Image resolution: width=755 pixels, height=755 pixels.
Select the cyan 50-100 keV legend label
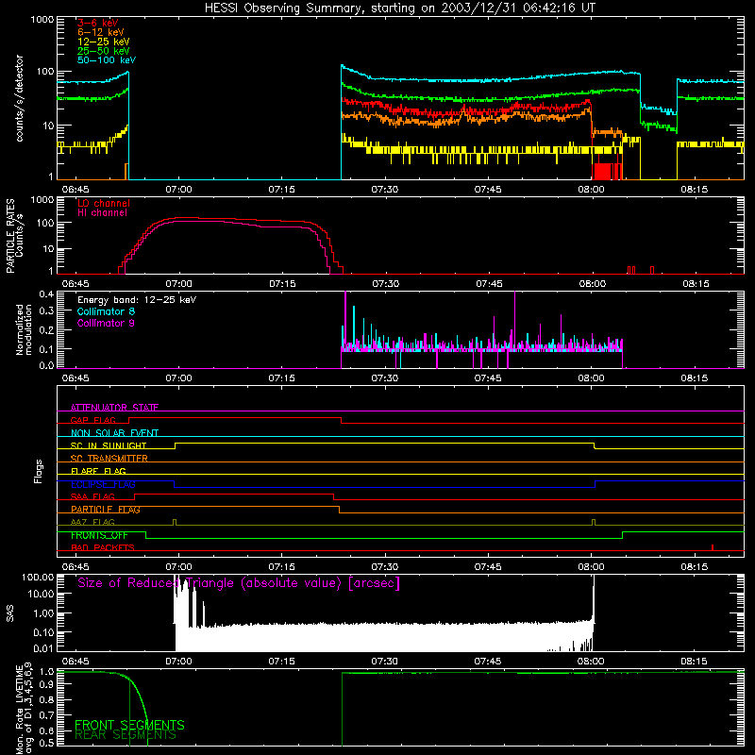click(x=107, y=60)
